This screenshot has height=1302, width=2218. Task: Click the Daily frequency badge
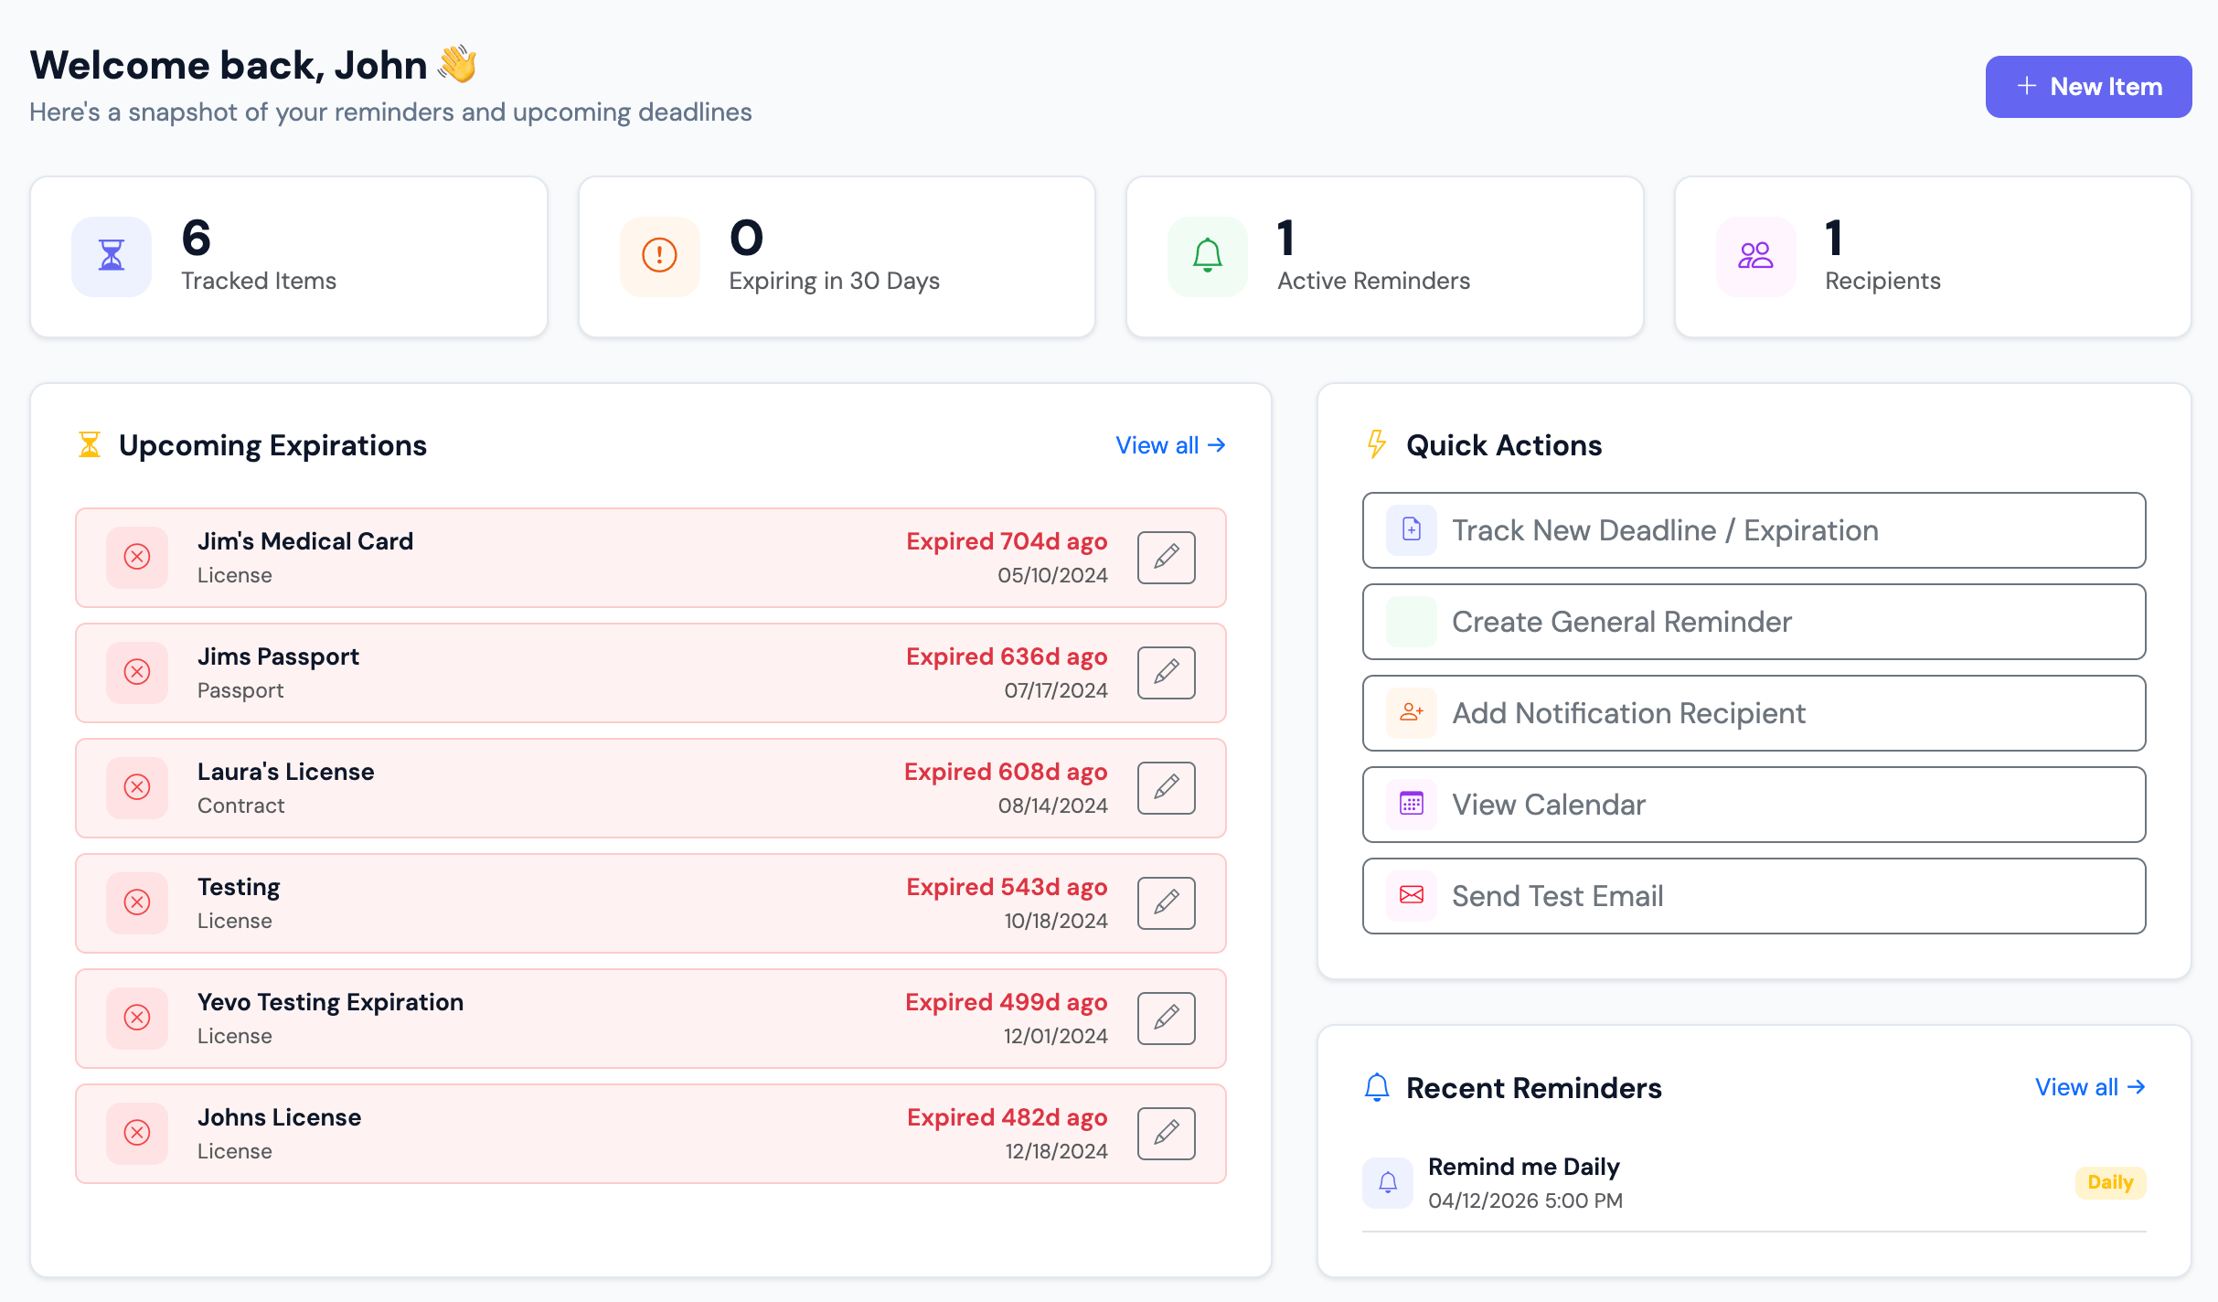point(2110,1183)
